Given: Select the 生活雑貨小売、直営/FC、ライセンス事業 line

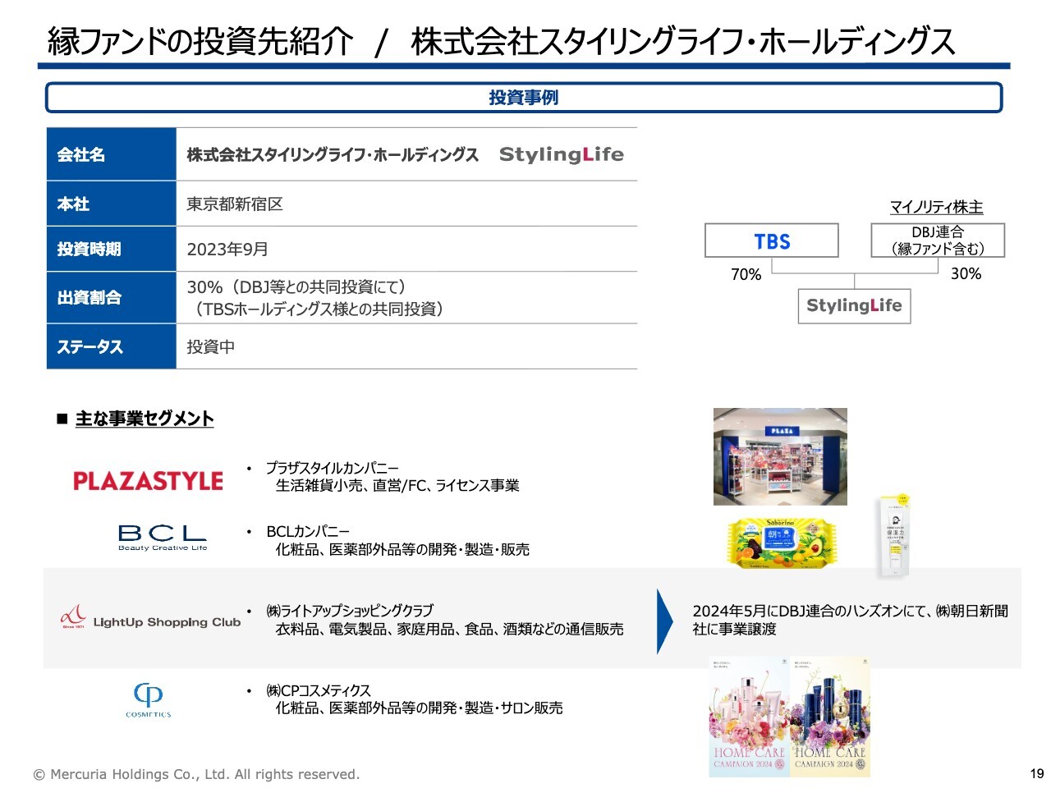Looking at the screenshot, I should tap(397, 486).
